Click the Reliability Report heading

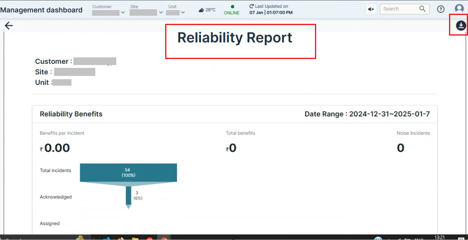click(x=235, y=38)
